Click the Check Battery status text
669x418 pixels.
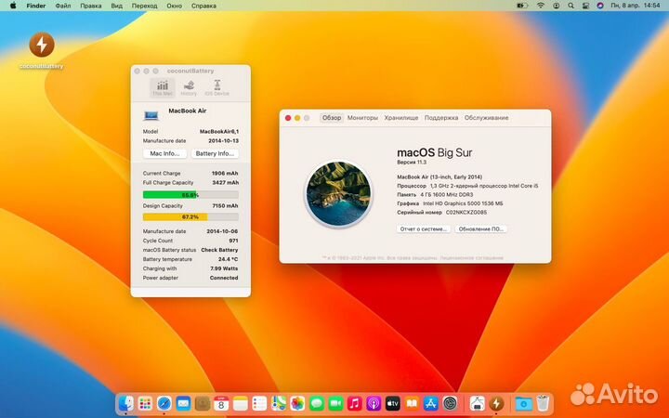click(x=219, y=250)
